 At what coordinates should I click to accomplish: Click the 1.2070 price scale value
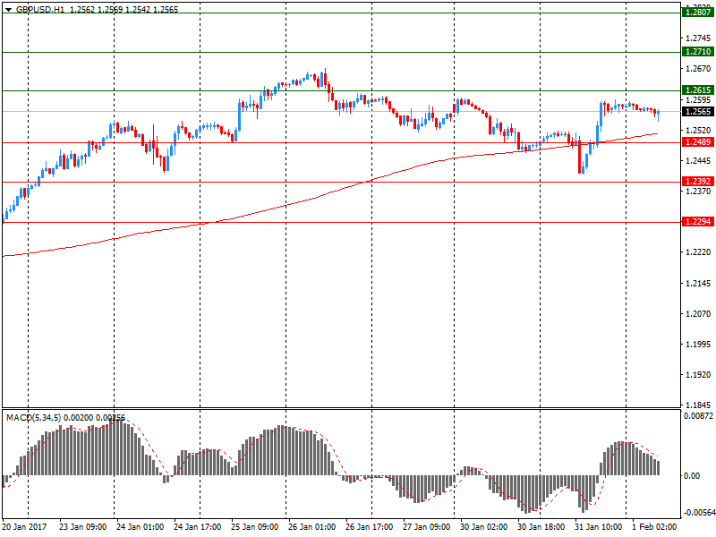click(698, 314)
